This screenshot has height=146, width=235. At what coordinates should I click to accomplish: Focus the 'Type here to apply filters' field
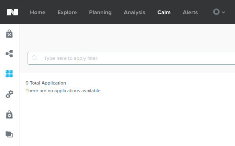[x=131, y=58]
